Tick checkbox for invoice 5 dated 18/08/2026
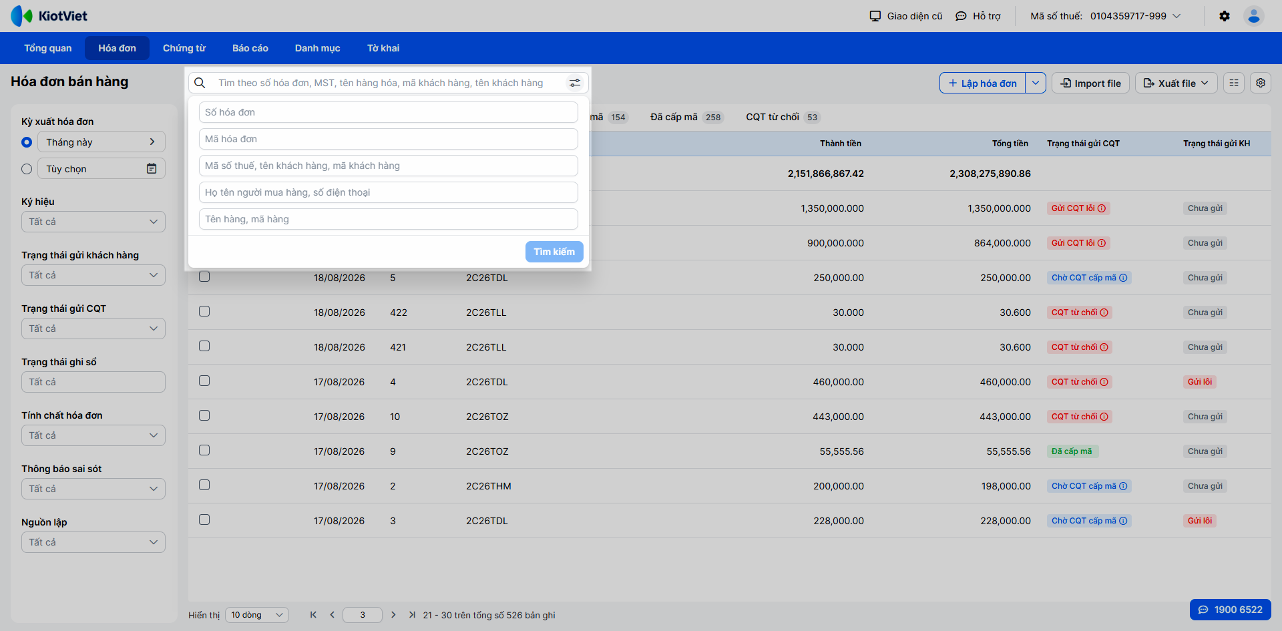Screen dimensions: 1282x631 (x=204, y=276)
